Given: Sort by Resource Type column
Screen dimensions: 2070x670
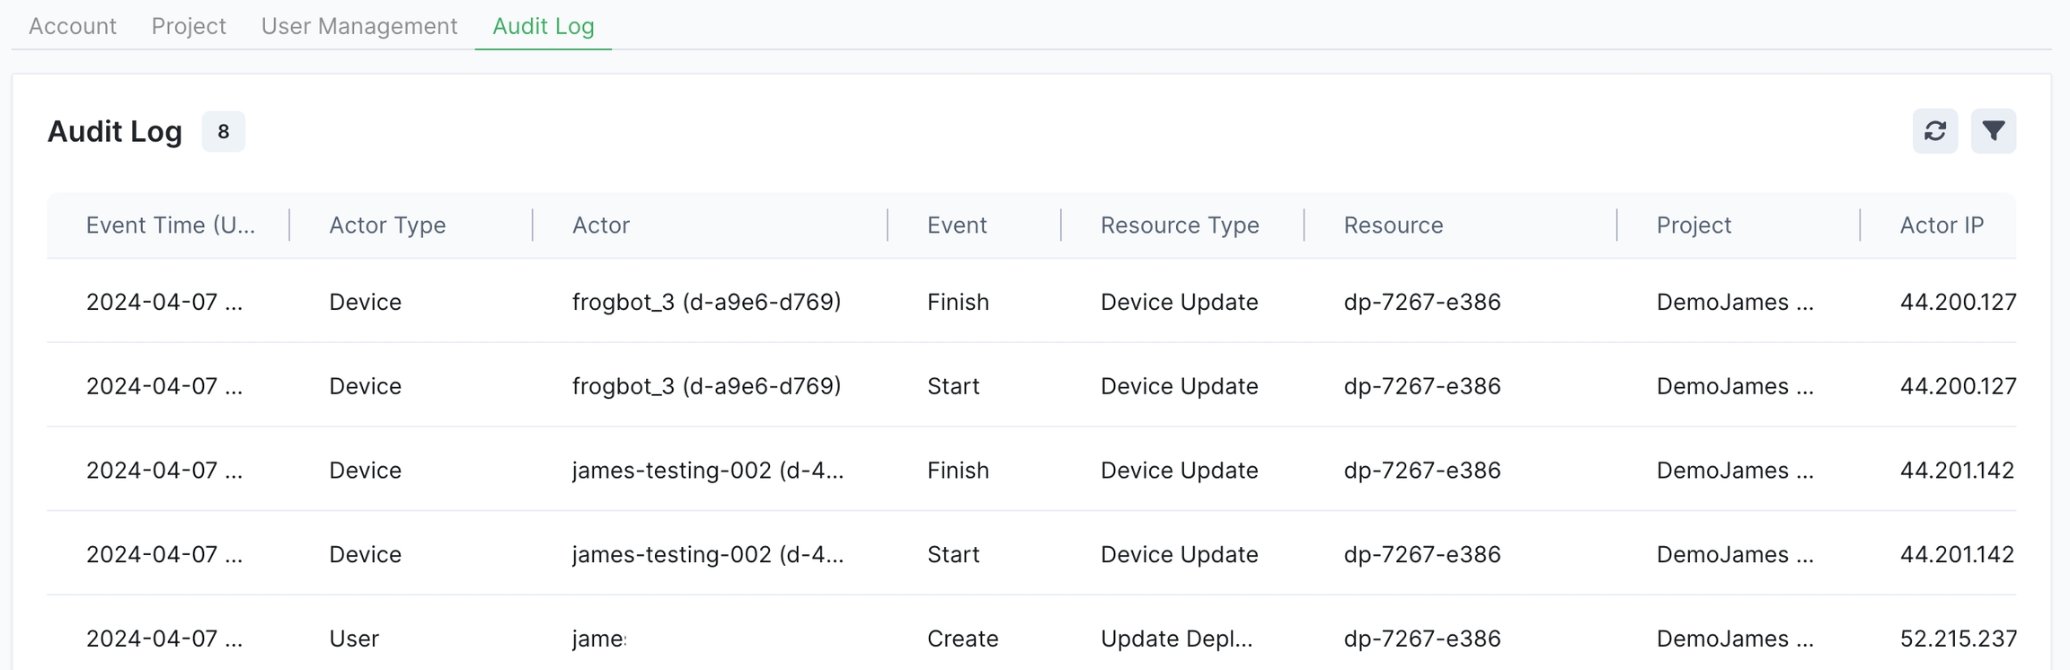Looking at the screenshot, I should point(1179,225).
